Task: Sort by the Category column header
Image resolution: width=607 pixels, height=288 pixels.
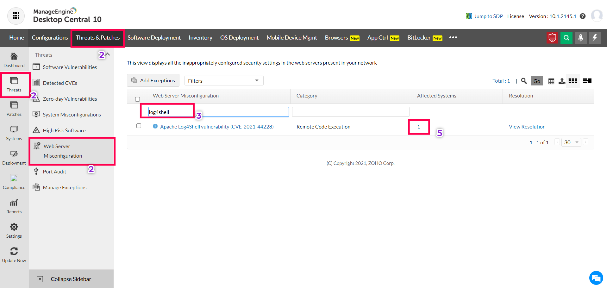Action: (307, 96)
